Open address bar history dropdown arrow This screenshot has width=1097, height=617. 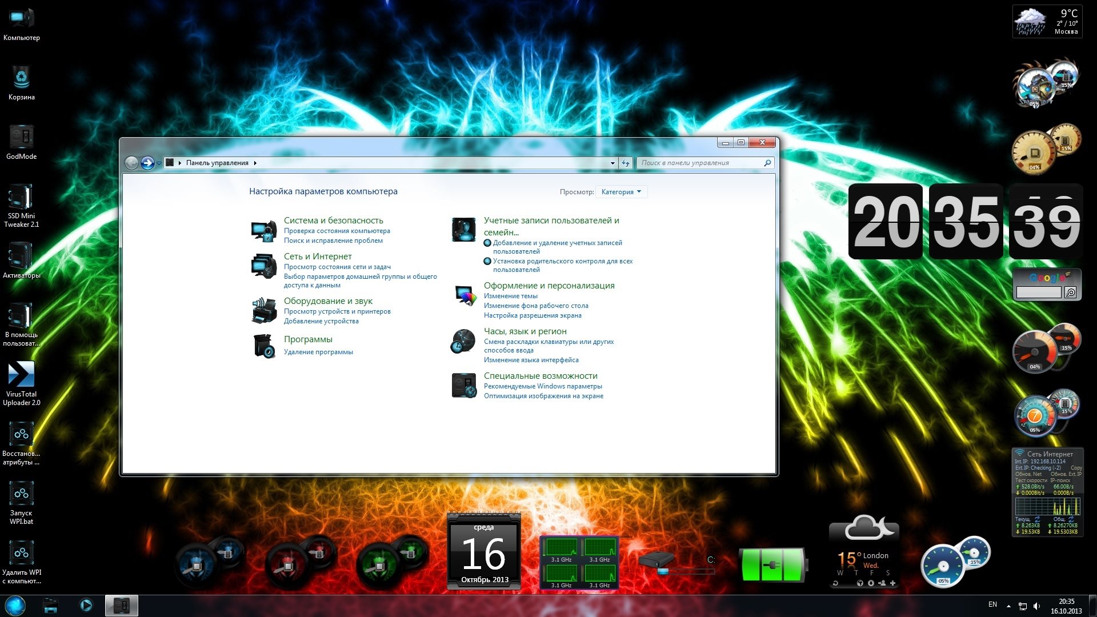click(612, 163)
